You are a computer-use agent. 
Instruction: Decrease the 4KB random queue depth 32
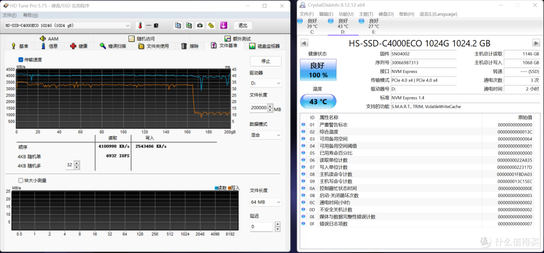(x=77, y=167)
